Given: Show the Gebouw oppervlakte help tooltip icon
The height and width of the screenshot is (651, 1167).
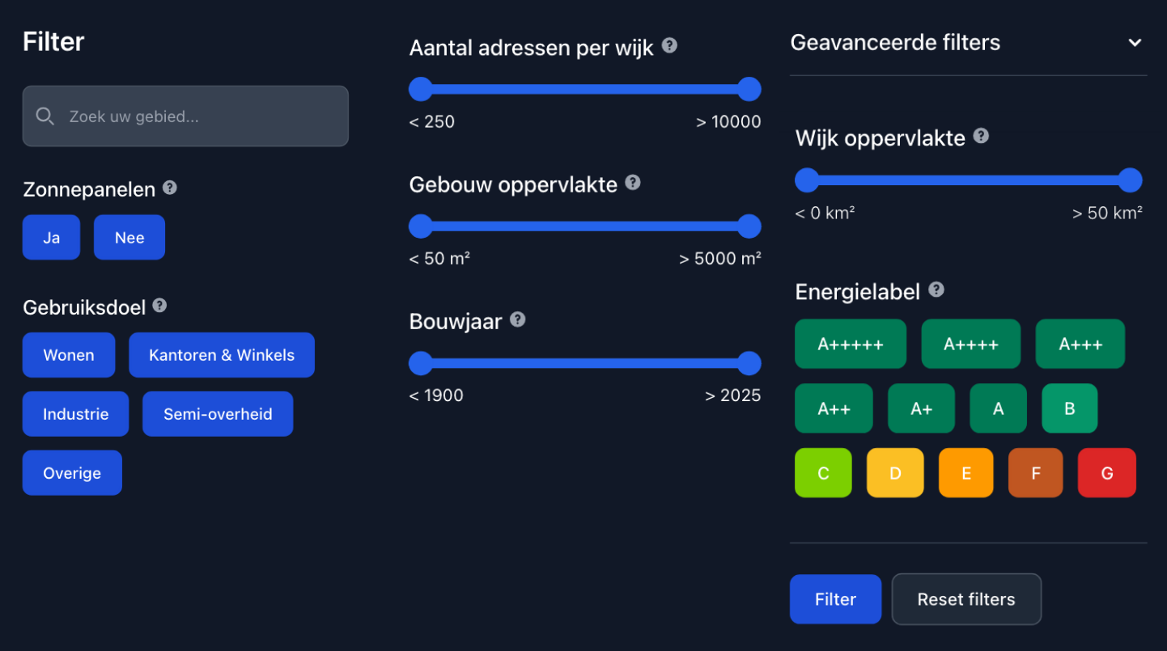Looking at the screenshot, I should [633, 183].
